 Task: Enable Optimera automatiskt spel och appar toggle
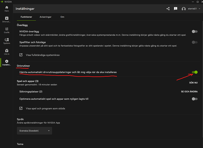195,99
